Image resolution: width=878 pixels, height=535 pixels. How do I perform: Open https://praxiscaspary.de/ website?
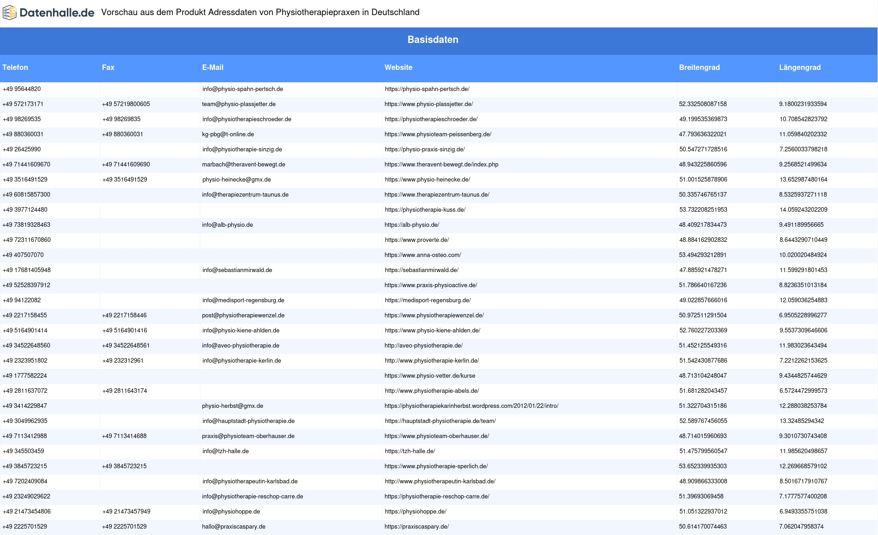tap(417, 527)
